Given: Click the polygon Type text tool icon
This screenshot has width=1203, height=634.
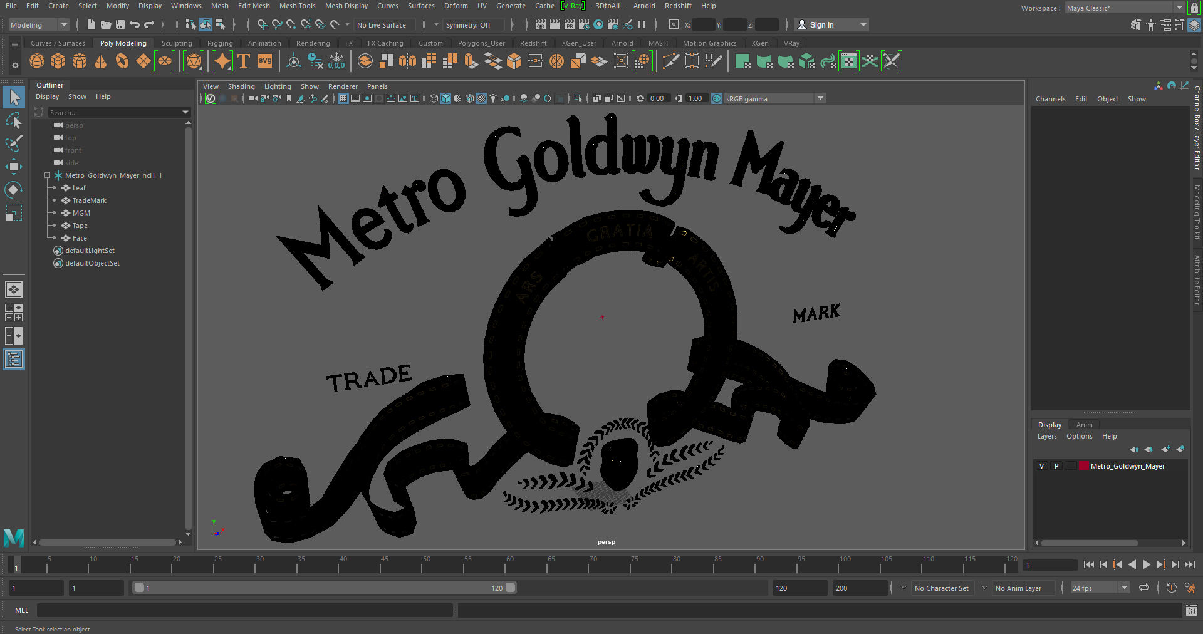Looking at the screenshot, I should 244,61.
